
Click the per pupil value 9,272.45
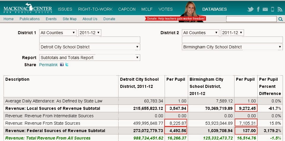coord(247,109)
